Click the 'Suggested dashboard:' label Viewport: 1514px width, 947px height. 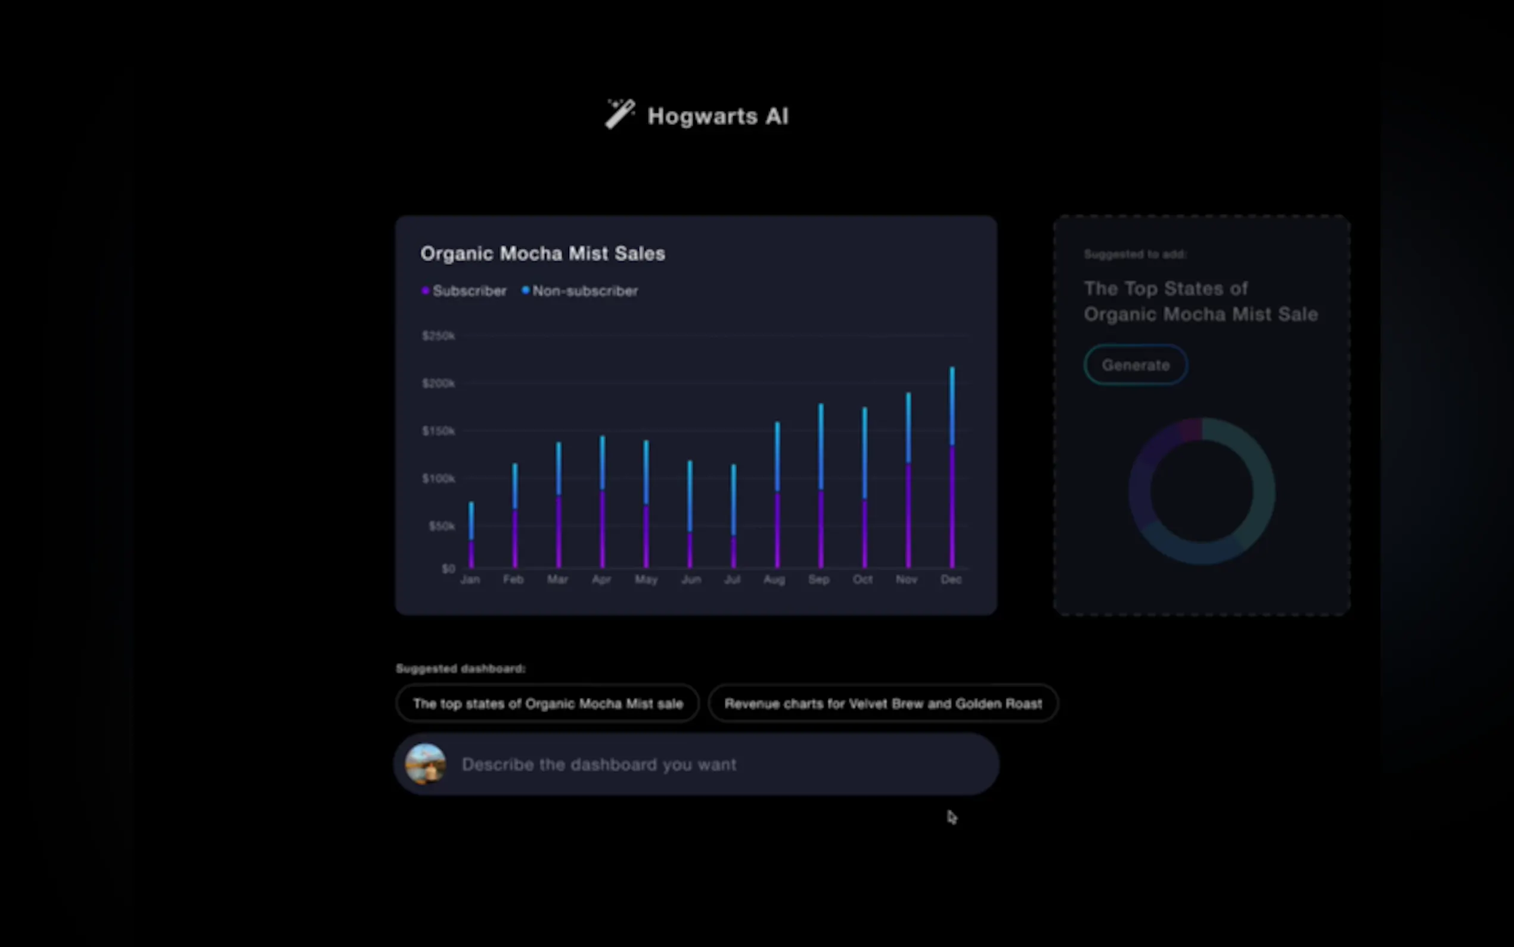(x=461, y=669)
